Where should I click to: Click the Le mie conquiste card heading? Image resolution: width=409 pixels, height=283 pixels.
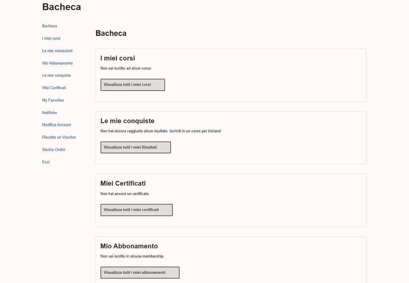click(x=127, y=121)
